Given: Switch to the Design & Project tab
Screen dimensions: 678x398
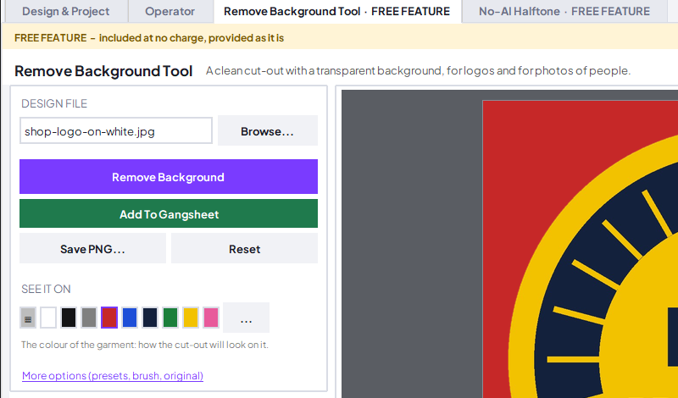Looking at the screenshot, I should point(66,11).
